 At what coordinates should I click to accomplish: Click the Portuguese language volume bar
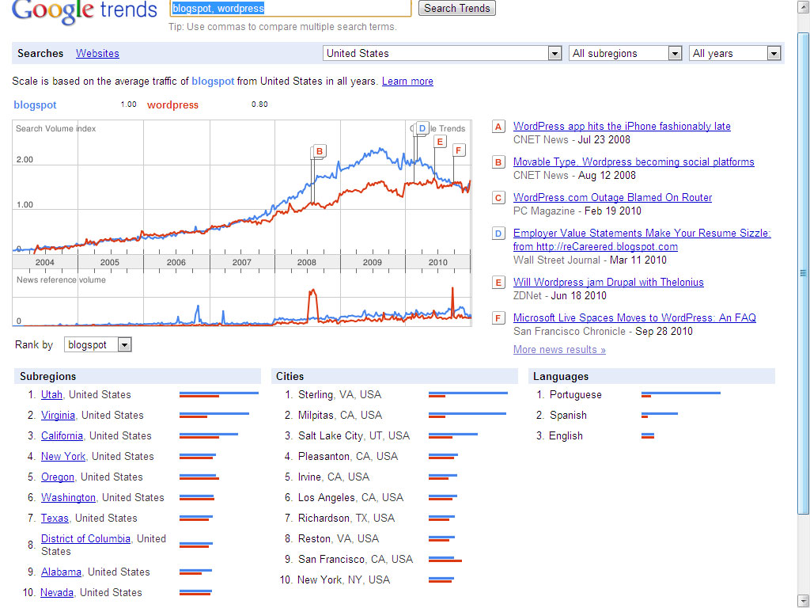coord(681,394)
